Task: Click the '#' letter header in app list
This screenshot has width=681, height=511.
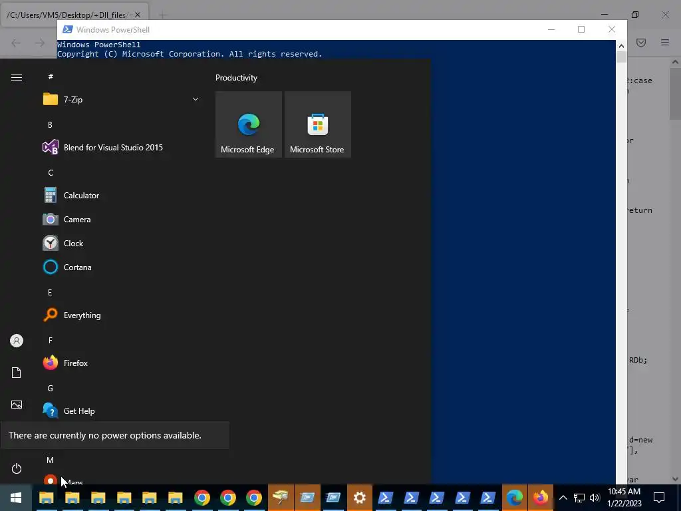Action: pos(51,77)
